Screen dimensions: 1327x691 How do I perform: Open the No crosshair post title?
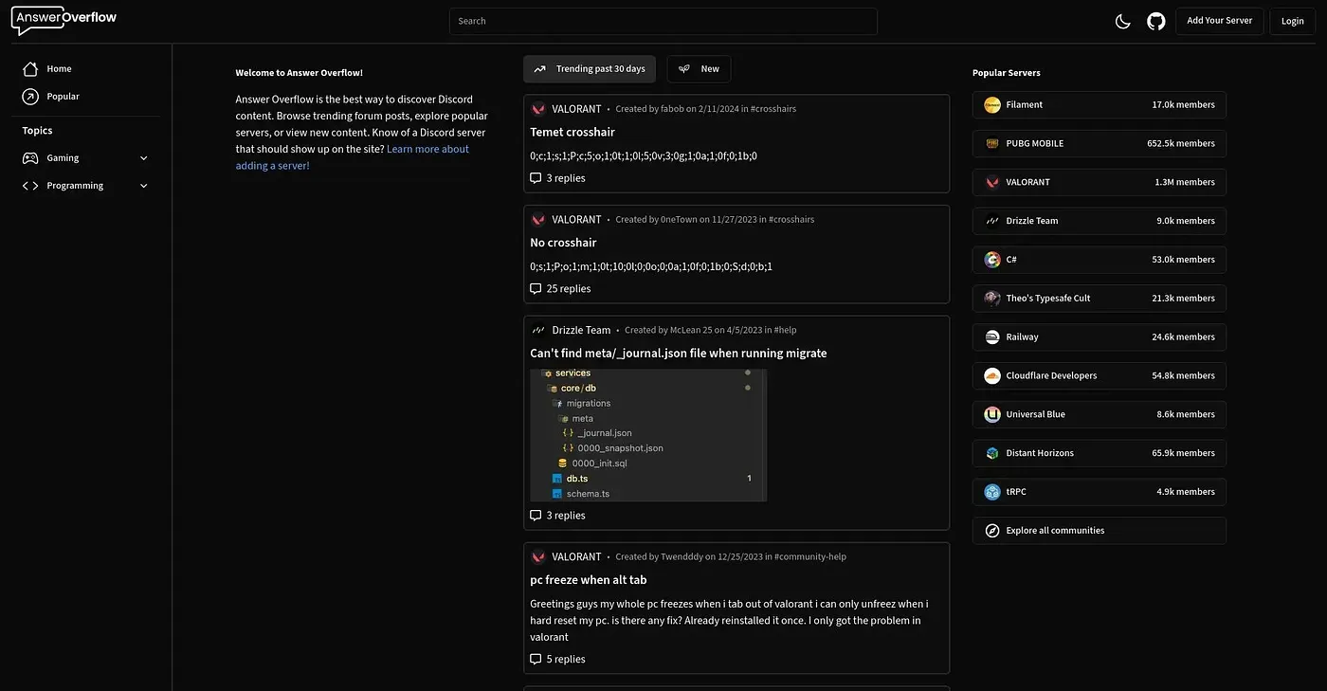(563, 243)
